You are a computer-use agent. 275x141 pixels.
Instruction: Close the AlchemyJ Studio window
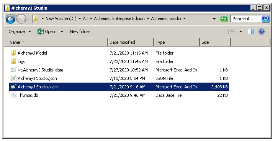[x=266, y=8]
